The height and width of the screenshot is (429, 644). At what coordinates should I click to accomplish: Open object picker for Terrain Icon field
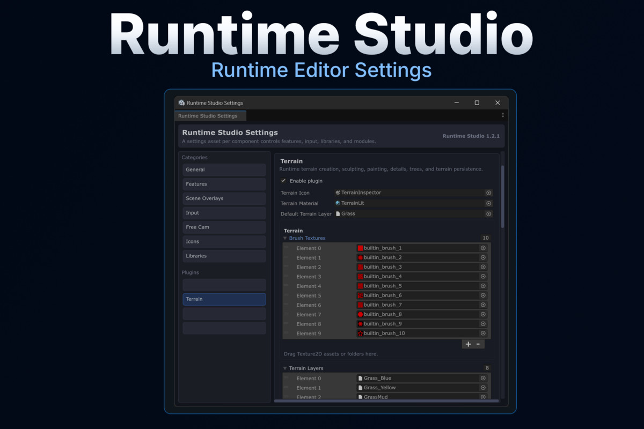pos(488,193)
